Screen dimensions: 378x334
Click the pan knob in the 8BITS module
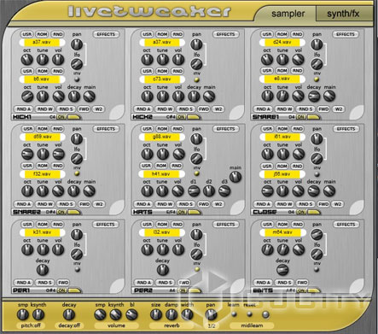tap(317, 235)
